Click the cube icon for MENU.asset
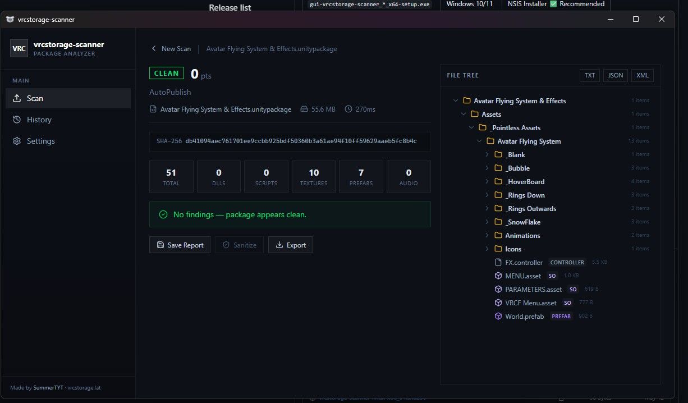688x403 pixels. tap(498, 276)
